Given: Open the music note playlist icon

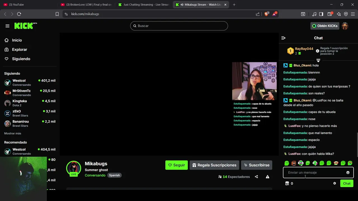Looking at the screenshot, I should pos(314,14).
